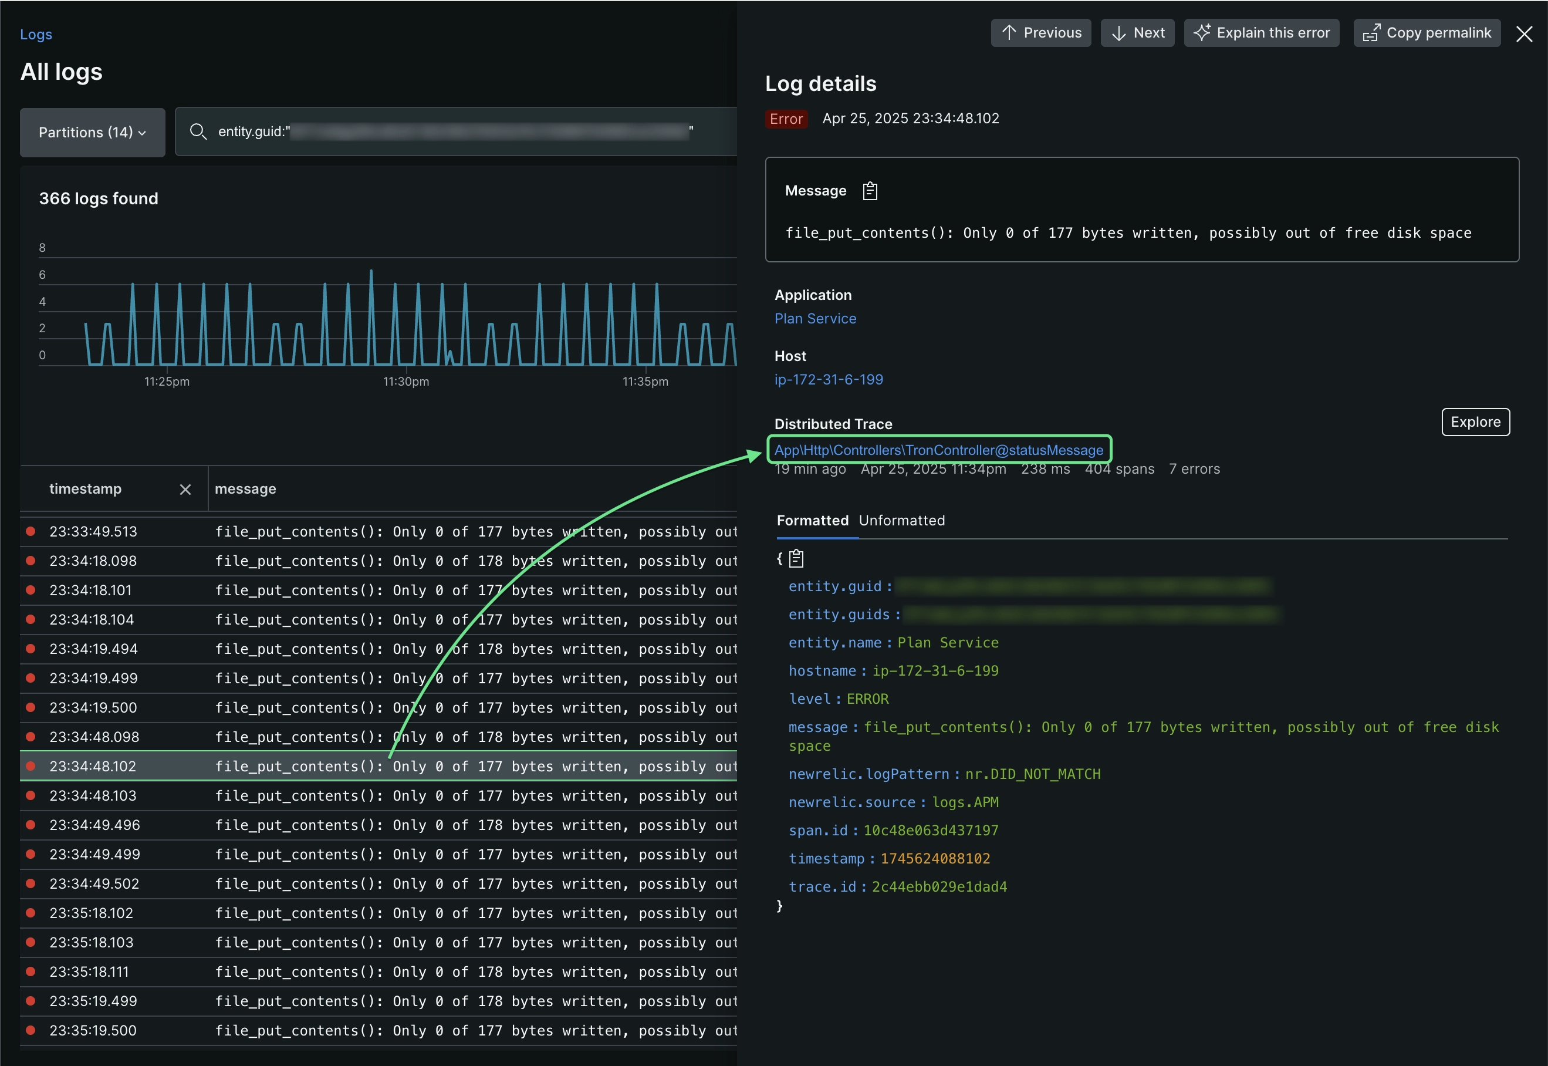Switch to the Formatted tab
The height and width of the screenshot is (1066, 1548).
pos(812,520)
